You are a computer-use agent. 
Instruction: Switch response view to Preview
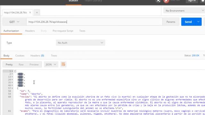tap(34, 65)
